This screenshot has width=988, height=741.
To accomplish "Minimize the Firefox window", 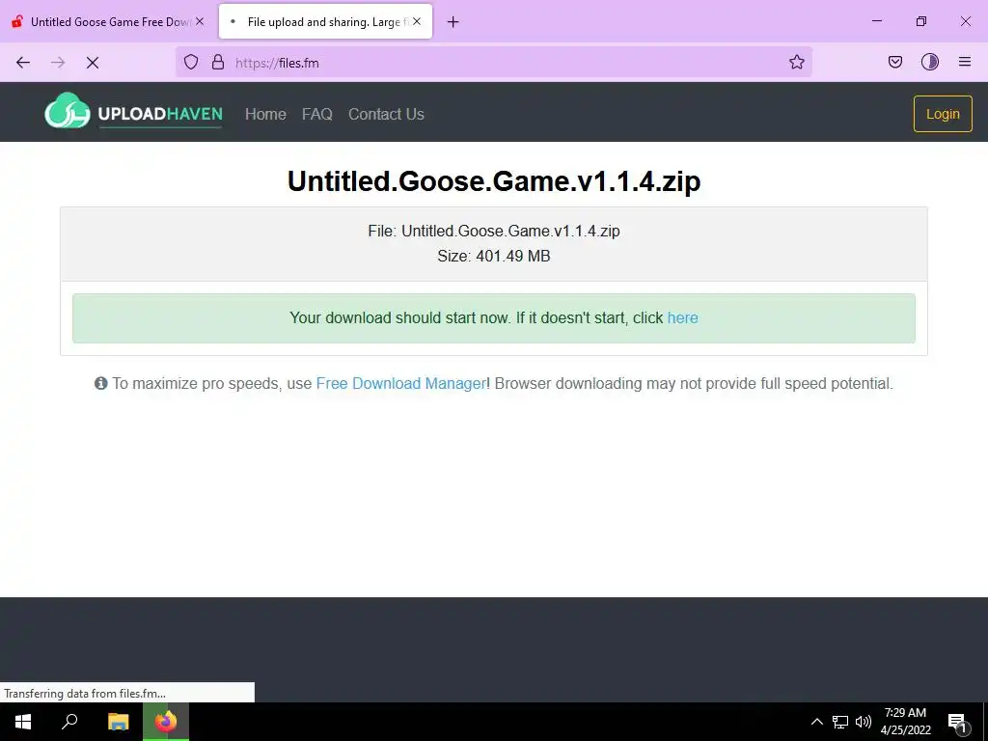I will (x=876, y=21).
